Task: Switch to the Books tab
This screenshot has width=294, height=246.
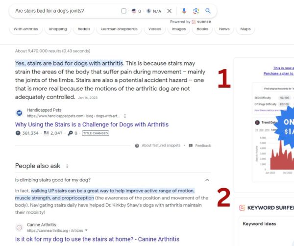Action: tap(202, 29)
